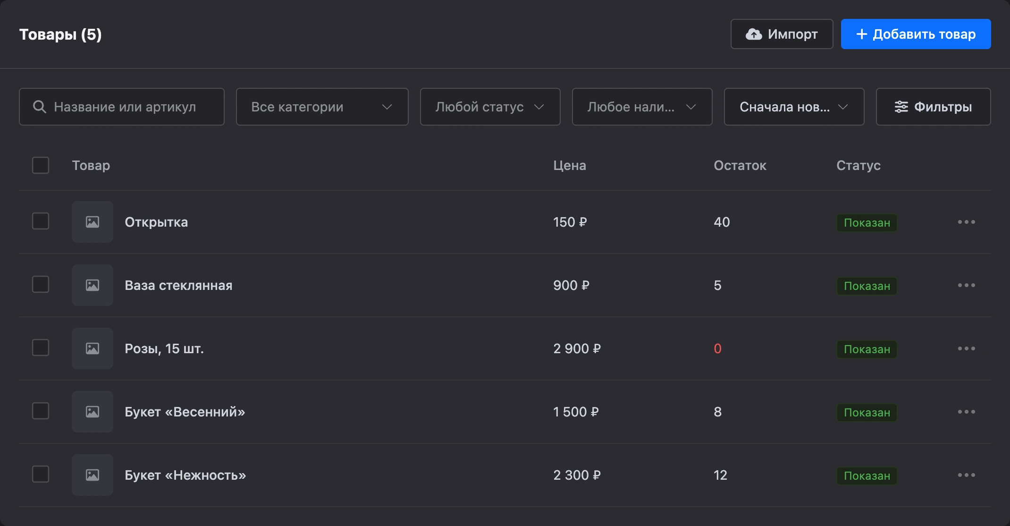Screen dimensions: 1010x526
Task: Open the Букет «Весенний» product link
Action: [185, 412]
